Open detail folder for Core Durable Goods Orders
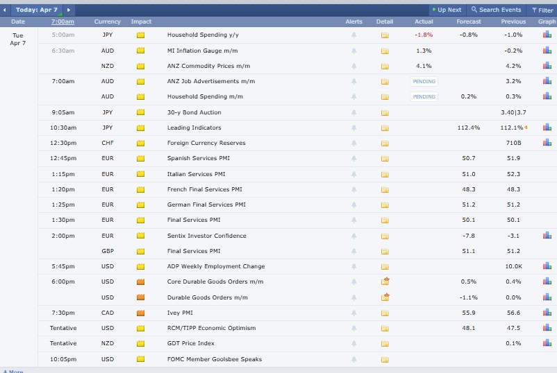 point(385,281)
